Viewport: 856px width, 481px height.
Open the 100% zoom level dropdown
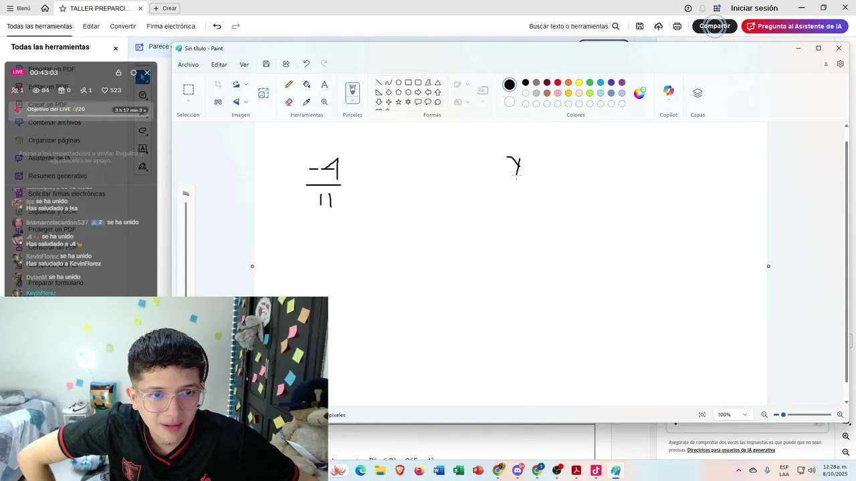[732, 415]
